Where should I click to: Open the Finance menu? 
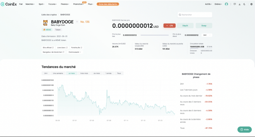[65, 4]
